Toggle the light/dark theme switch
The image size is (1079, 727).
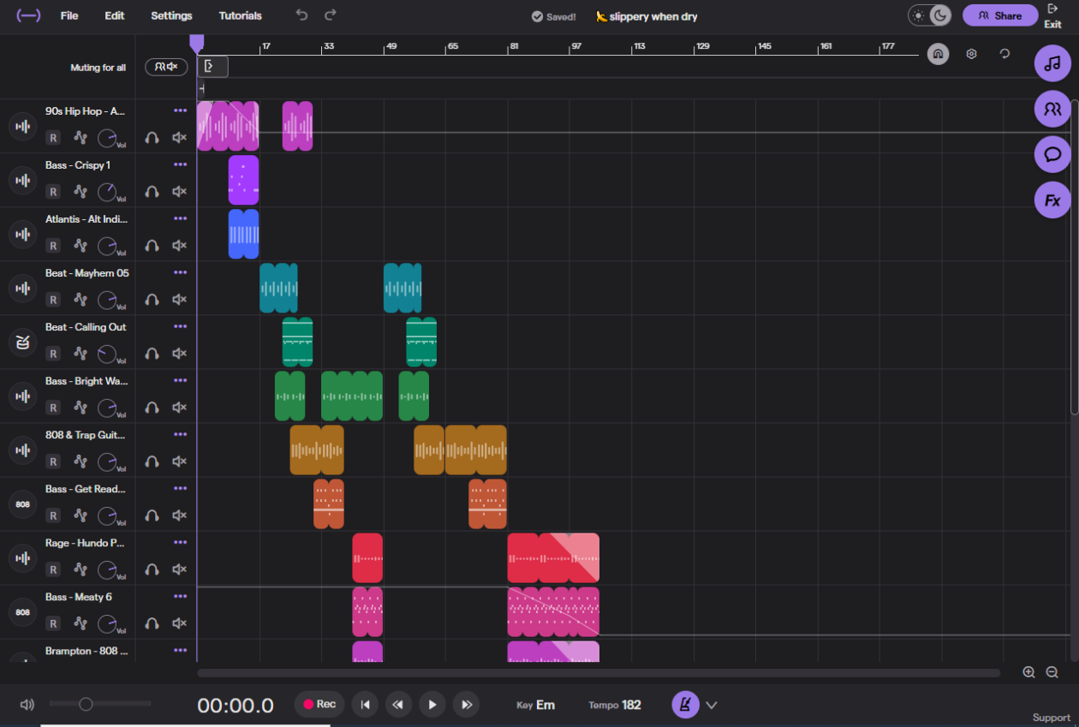(929, 15)
